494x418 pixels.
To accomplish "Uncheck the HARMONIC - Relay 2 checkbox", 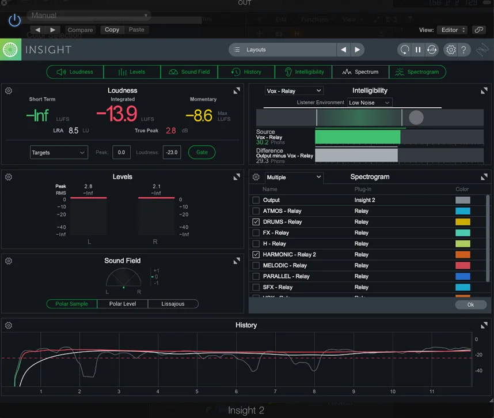I will pos(256,254).
